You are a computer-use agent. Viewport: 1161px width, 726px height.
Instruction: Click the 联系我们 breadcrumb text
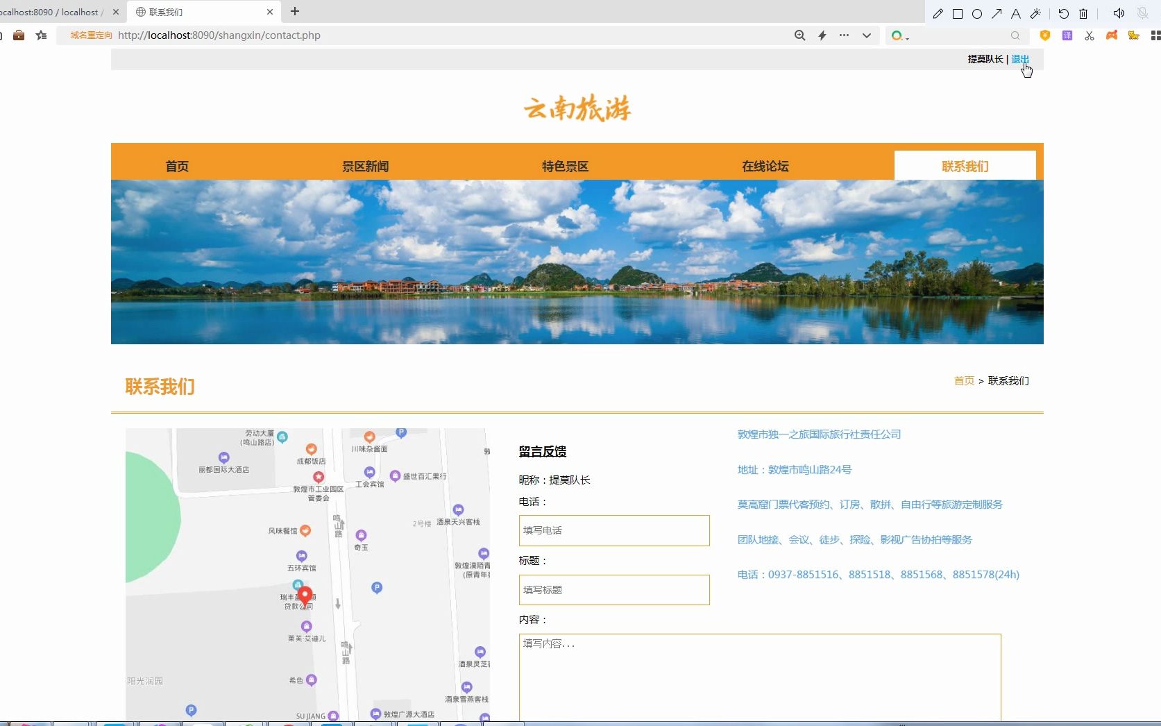(1008, 381)
